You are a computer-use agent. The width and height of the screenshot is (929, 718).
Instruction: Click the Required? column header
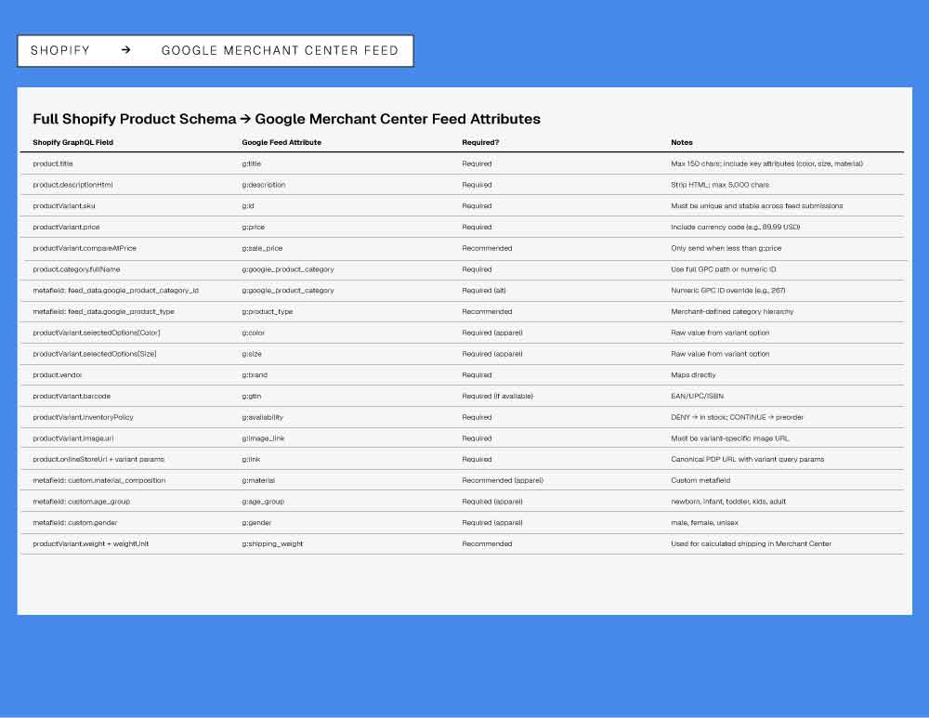(x=480, y=143)
